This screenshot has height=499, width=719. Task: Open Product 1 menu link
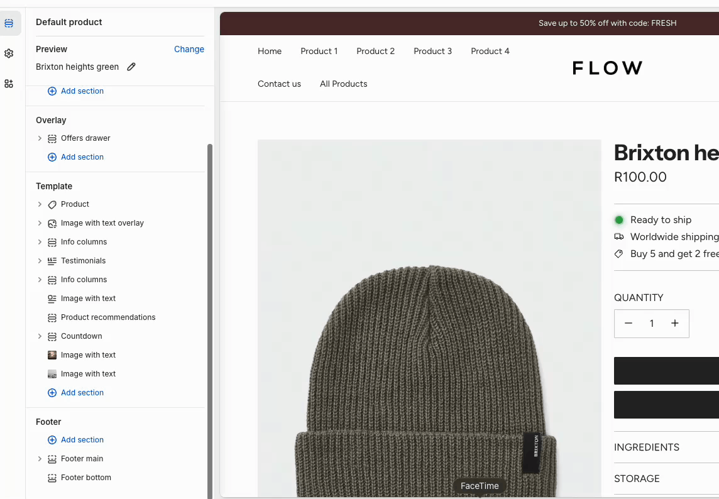coord(319,51)
